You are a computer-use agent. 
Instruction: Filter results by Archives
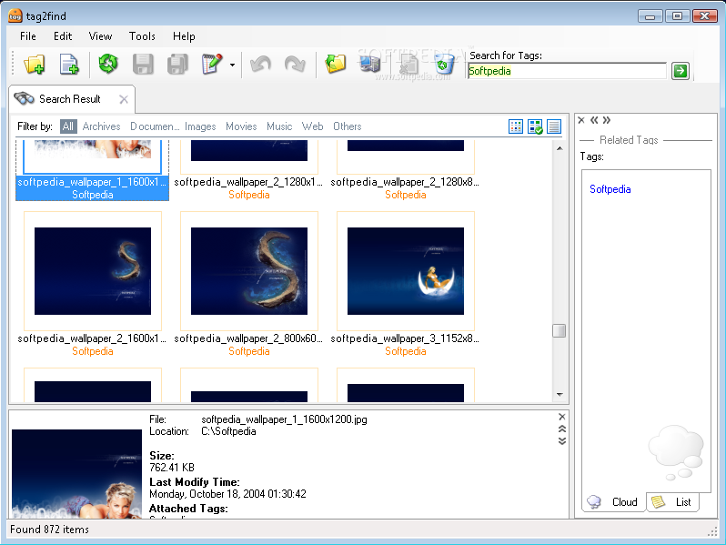pyautogui.click(x=101, y=126)
